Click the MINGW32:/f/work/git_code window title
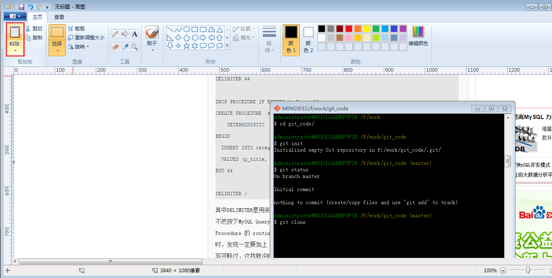The height and width of the screenshot is (278, 552). coord(315,109)
